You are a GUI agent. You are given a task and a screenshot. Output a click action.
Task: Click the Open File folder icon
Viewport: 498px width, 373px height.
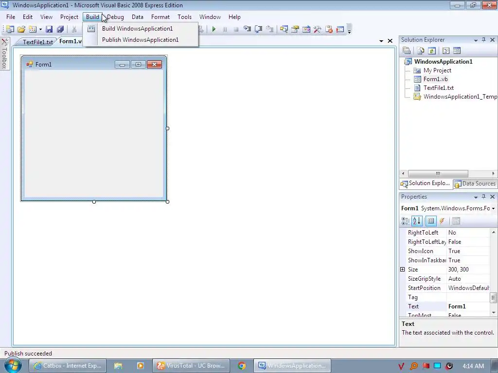(x=21, y=29)
